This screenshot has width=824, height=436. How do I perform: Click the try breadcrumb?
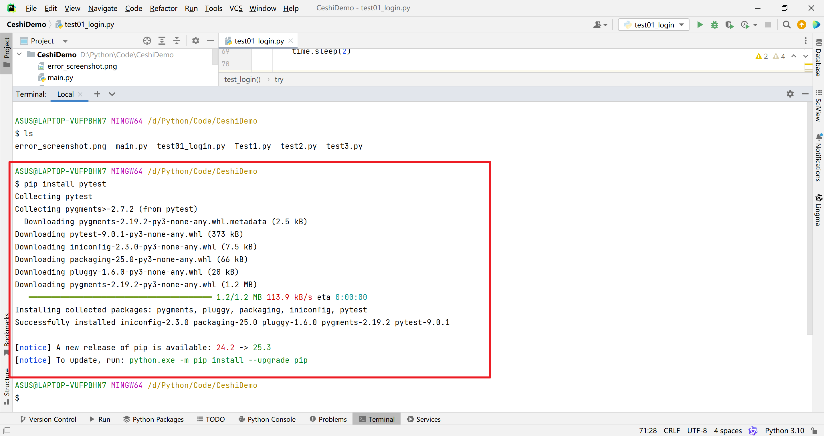[x=279, y=79]
